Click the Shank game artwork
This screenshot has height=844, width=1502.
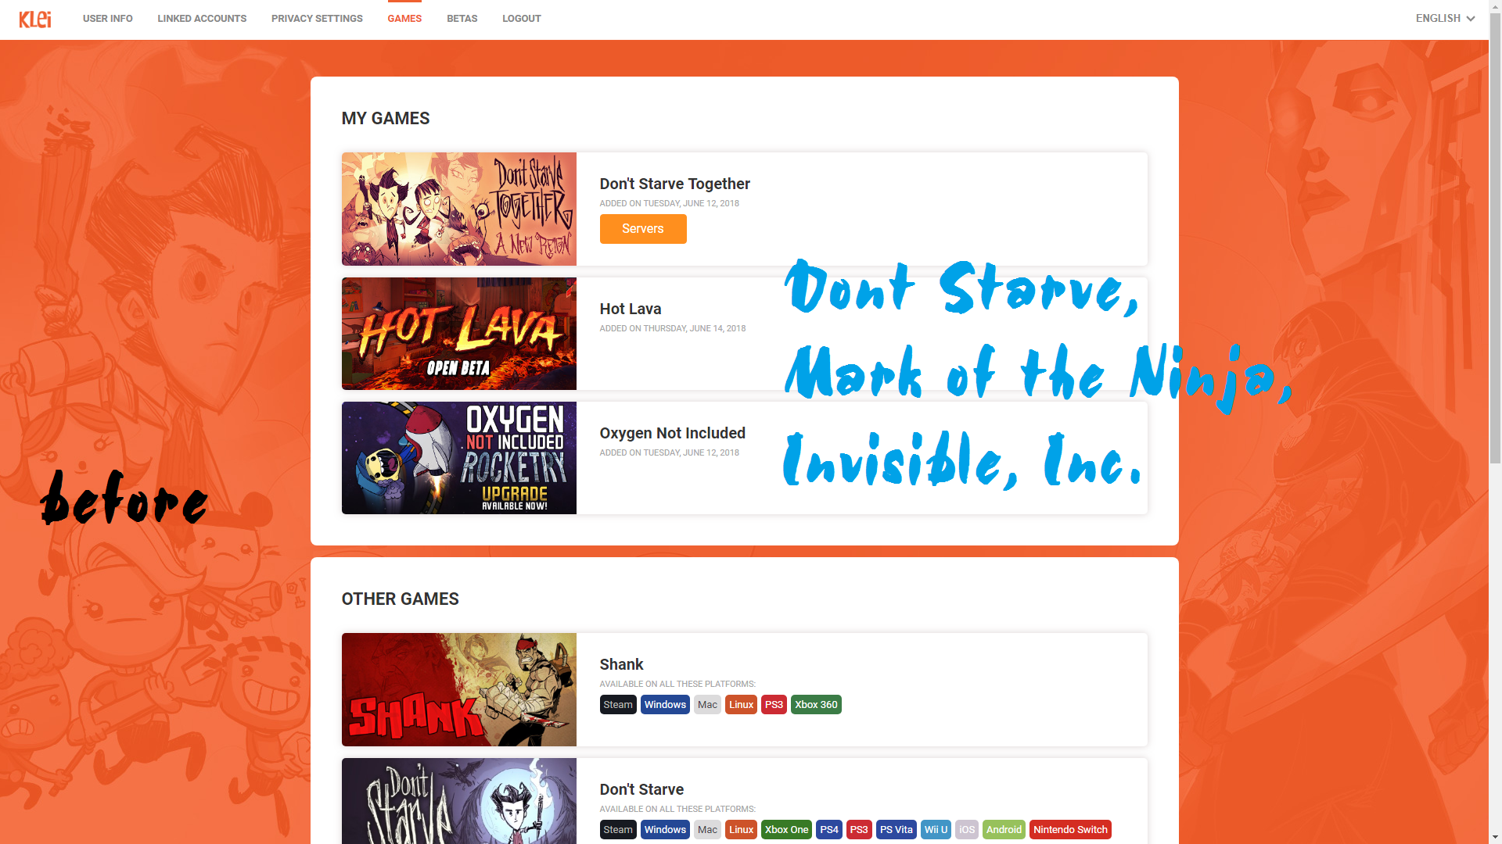point(458,689)
